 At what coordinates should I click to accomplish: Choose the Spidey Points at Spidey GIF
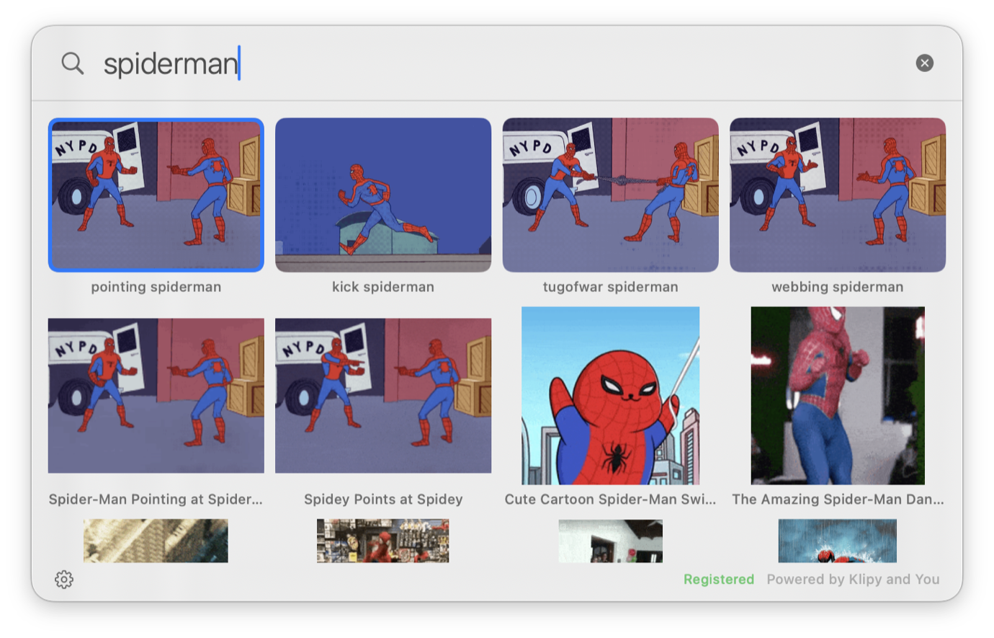pos(383,396)
